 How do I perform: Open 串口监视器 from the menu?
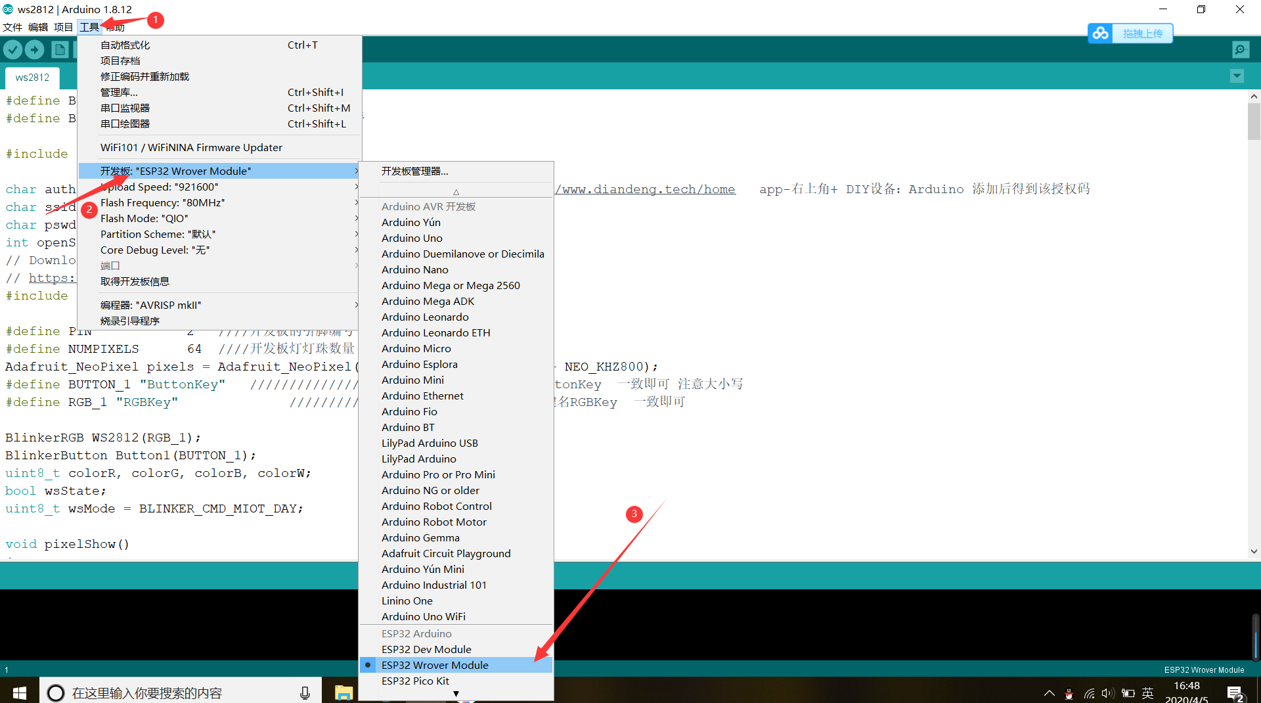tap(220, 108)
